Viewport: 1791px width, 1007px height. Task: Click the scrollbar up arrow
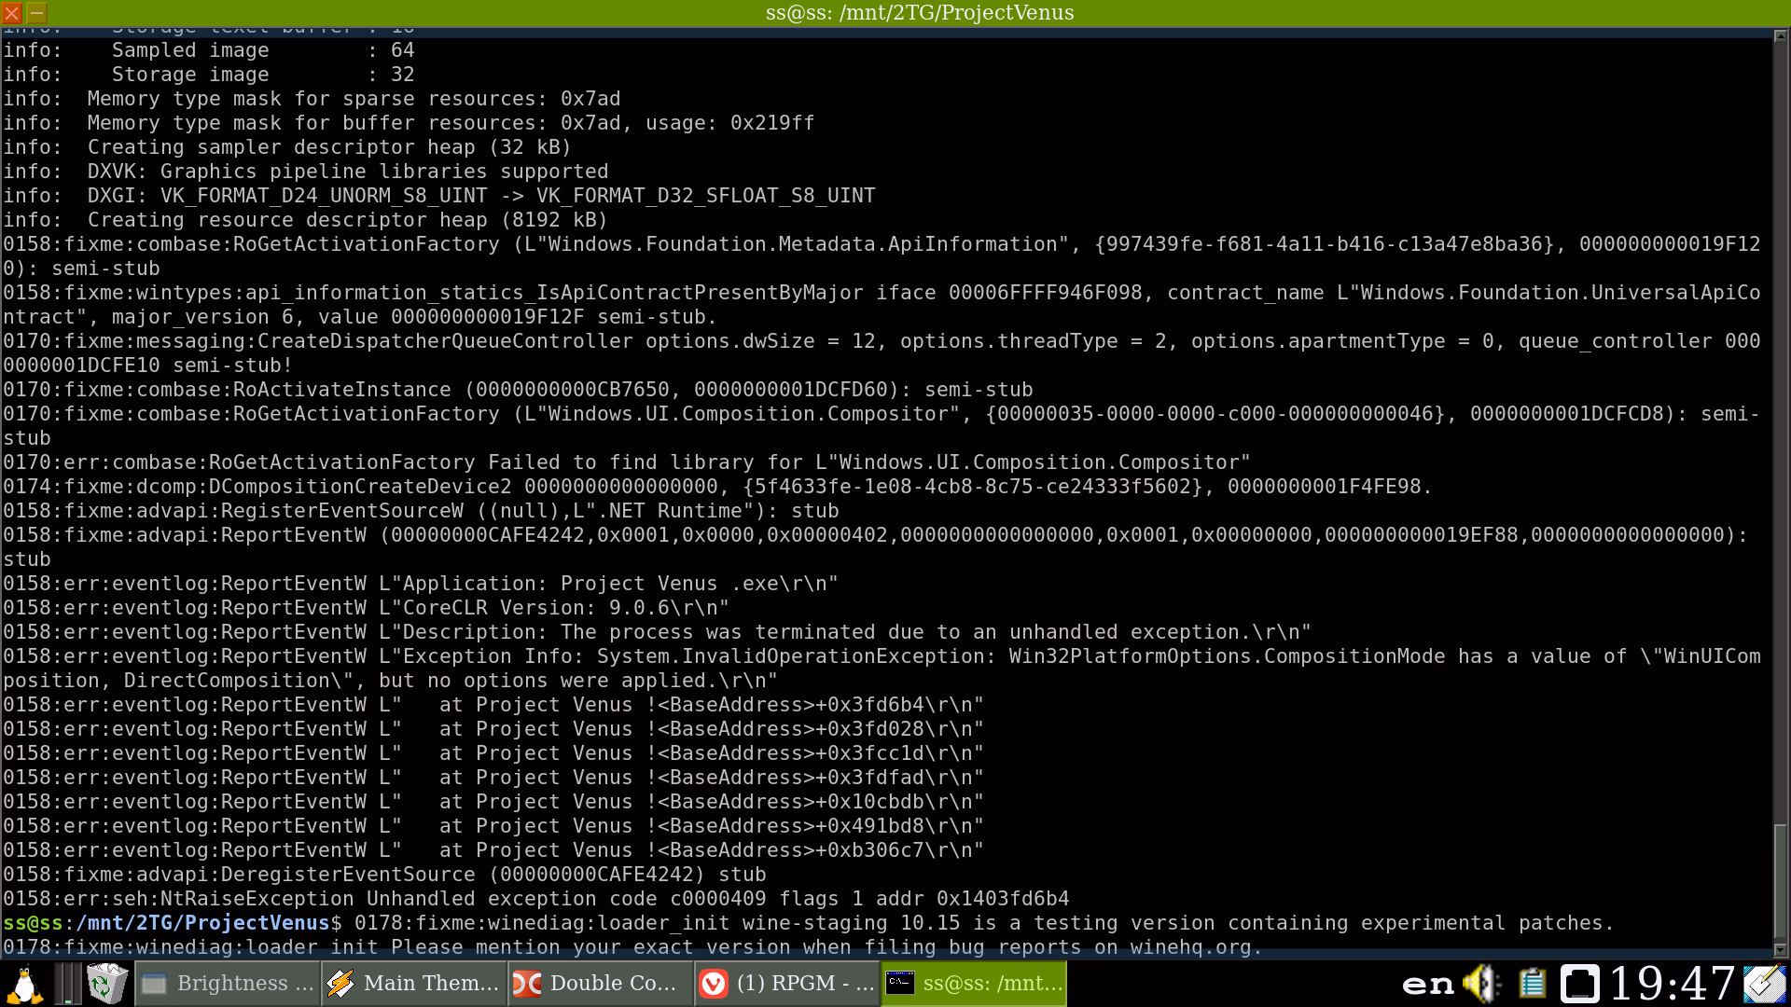tap(1781, 35)
